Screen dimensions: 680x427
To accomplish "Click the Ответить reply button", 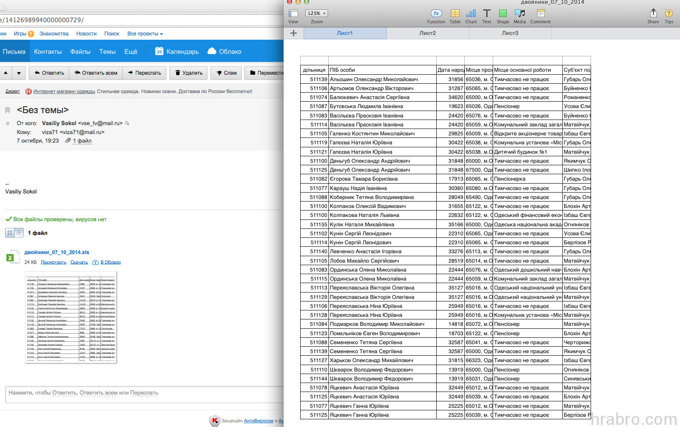I will (x=49, y=73).
